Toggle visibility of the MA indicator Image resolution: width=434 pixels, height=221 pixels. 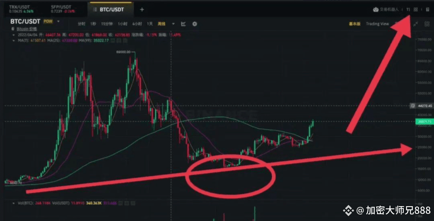113,41
